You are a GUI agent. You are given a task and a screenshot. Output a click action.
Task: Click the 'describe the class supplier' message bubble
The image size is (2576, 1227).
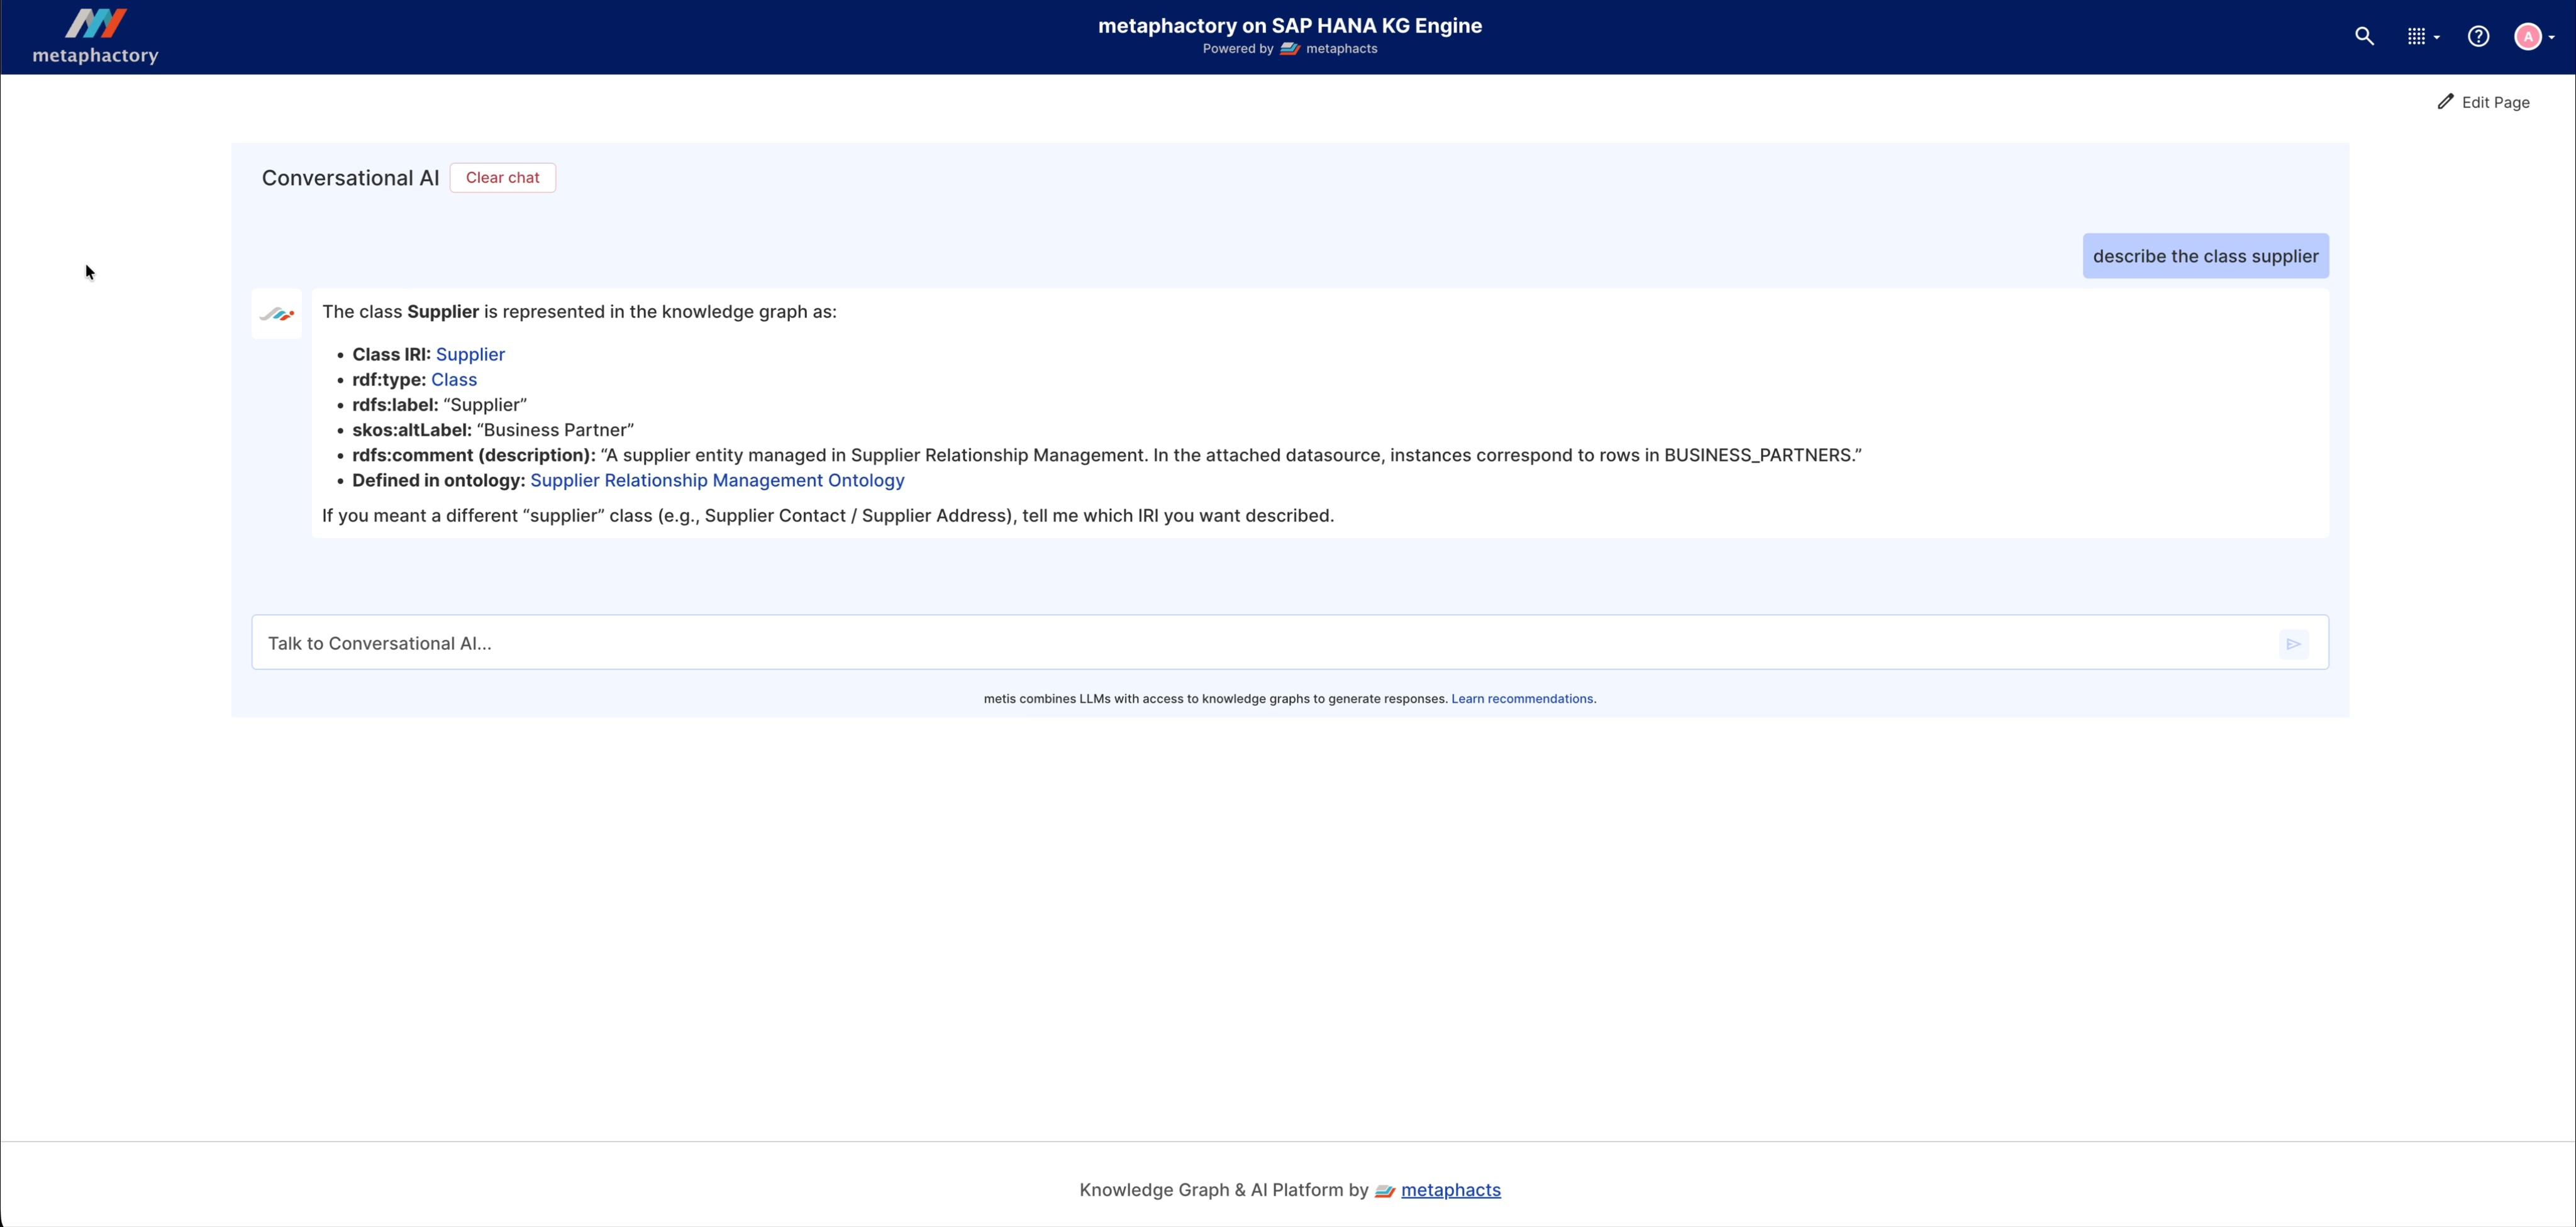[2205, 257]
